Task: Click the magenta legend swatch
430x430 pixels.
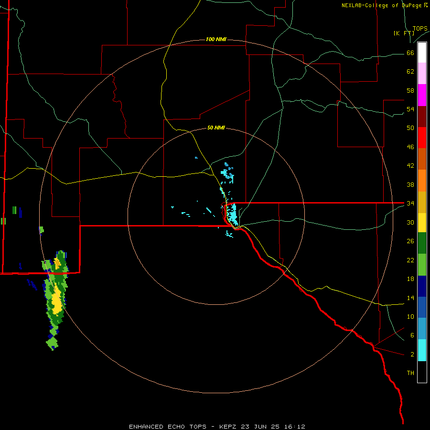Action: tap(422, 95)
